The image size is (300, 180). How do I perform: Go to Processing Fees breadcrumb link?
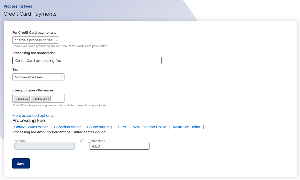tap(18, 6)
